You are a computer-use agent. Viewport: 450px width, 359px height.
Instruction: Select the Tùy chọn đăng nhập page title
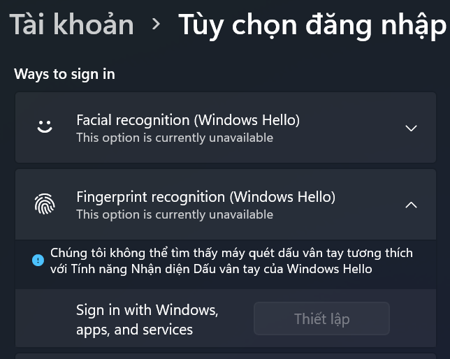click(x=312, y=26)
